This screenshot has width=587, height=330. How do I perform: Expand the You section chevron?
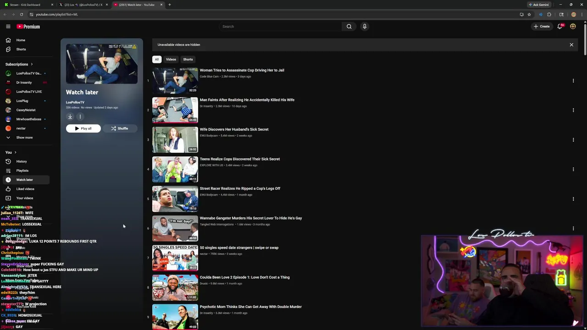coord(15,152)
